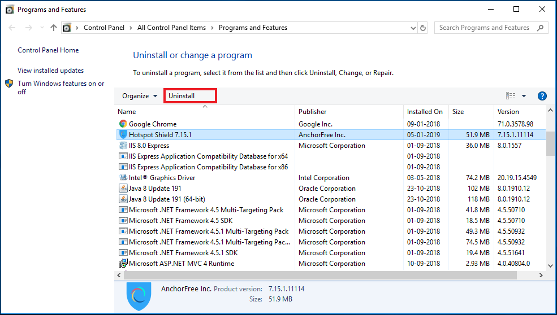Screen dimensions: 557x315
Task: Select Microsoft ASP.NET MVC 4 Runtime row
Action: (x=331, y=264)
